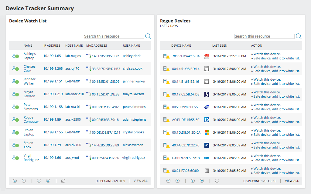
Task: Refresh the Device Watch List
Action: (x=63, y=181)
